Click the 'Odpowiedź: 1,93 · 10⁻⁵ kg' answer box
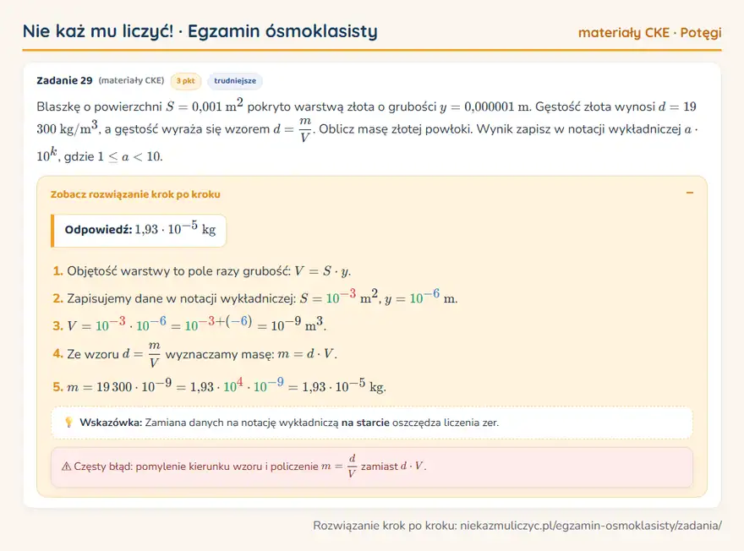This screenshot has height=551, width=744. point(139,231)
